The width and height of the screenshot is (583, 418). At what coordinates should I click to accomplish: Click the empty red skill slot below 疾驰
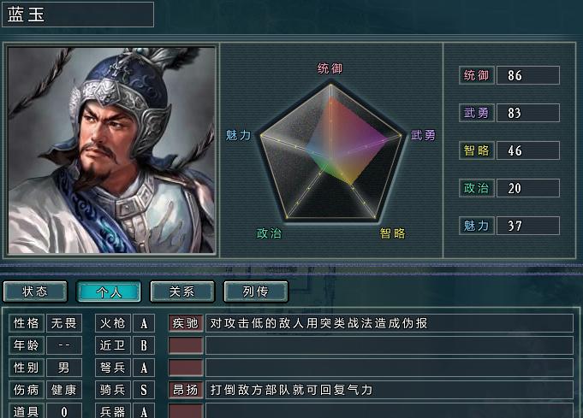[x=186, y=345]
